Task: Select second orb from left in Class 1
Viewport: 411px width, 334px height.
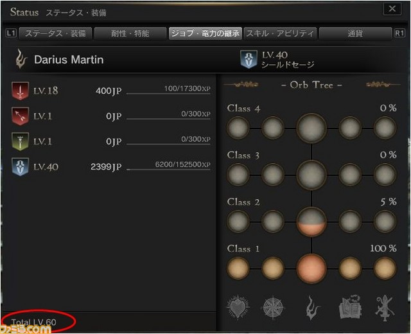Action: [x=272, y=268]
